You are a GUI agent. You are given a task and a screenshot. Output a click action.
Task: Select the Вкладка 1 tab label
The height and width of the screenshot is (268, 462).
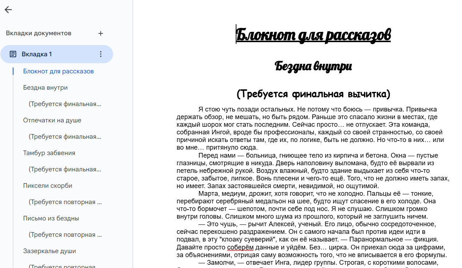pyautogui.click(x=37, y=54)
